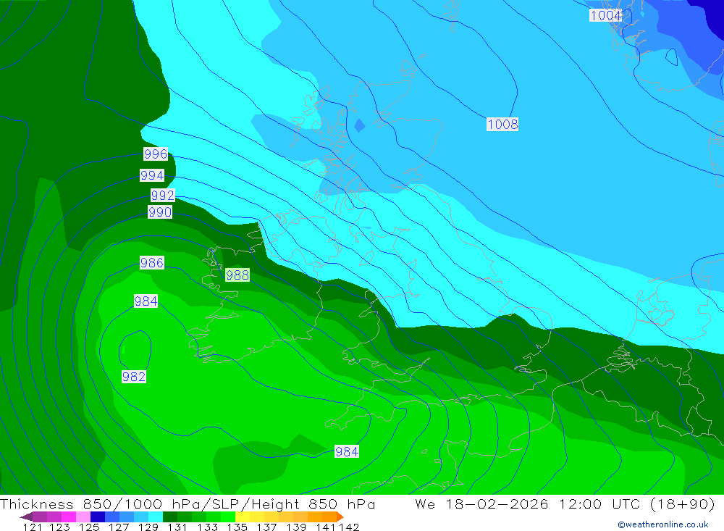Image resolution: width=724 pixels, height=531 pixels.
Task: Click the 142 legend value
Action: [349, 527]
